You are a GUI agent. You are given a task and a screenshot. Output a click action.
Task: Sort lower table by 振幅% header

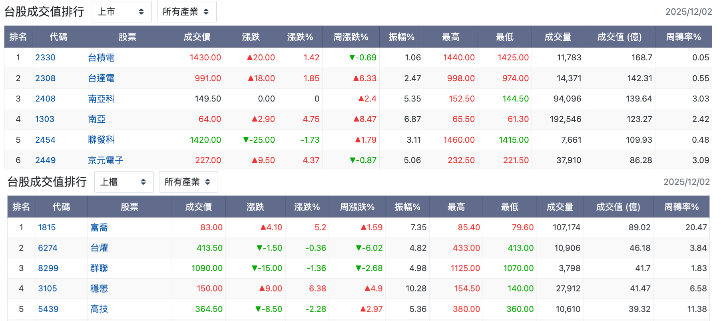[x=407, y=207]
